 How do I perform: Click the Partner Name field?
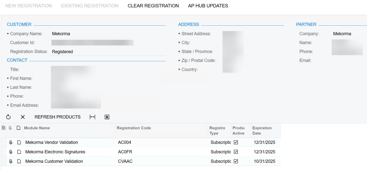349,43
